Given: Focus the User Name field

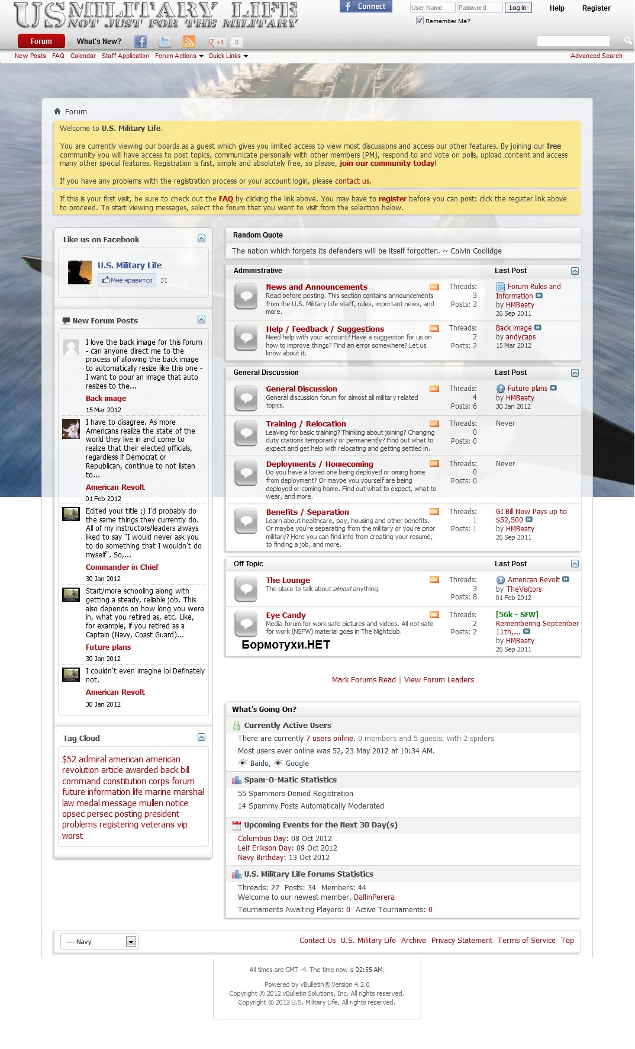Looking at the screenshot, I should tap(433, 8).
